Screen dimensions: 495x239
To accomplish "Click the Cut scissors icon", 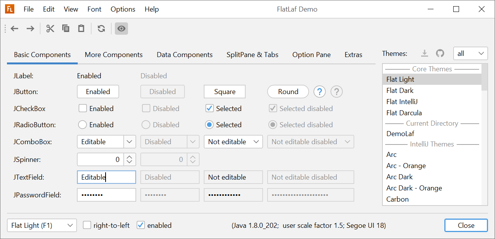I will [x=50, y=29].
